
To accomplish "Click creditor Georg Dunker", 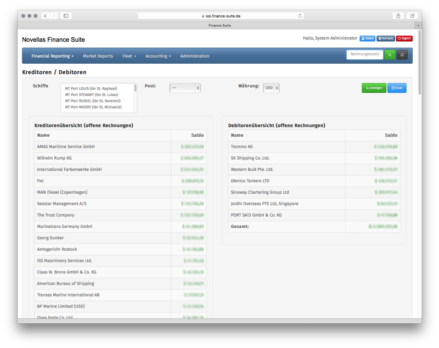I will (x=50, y=238).
